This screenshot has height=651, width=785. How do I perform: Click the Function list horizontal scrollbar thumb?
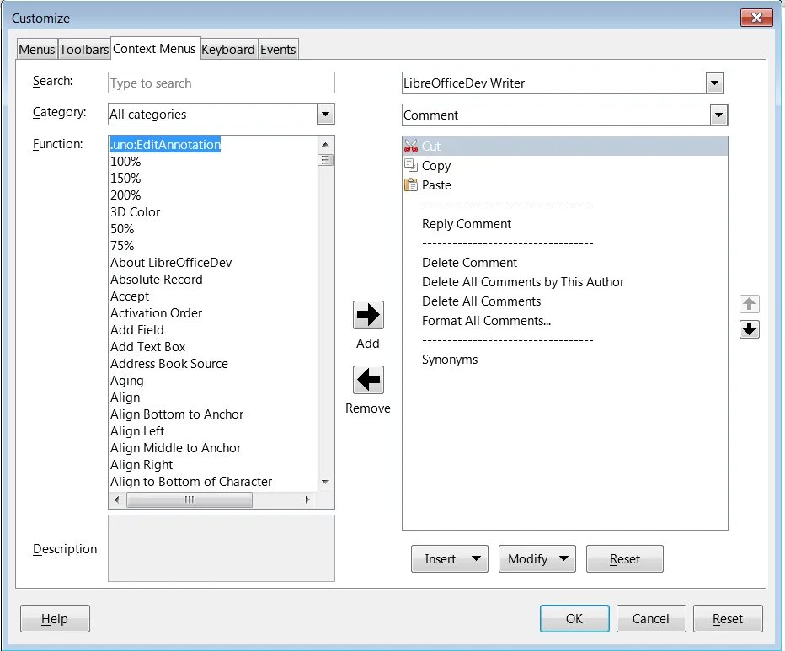tap(190, 499)
